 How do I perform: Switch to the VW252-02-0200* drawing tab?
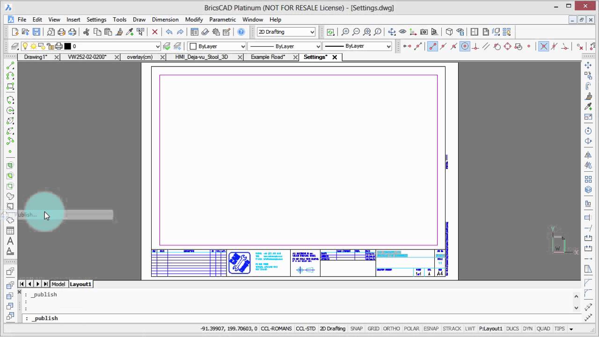[87, 57]
